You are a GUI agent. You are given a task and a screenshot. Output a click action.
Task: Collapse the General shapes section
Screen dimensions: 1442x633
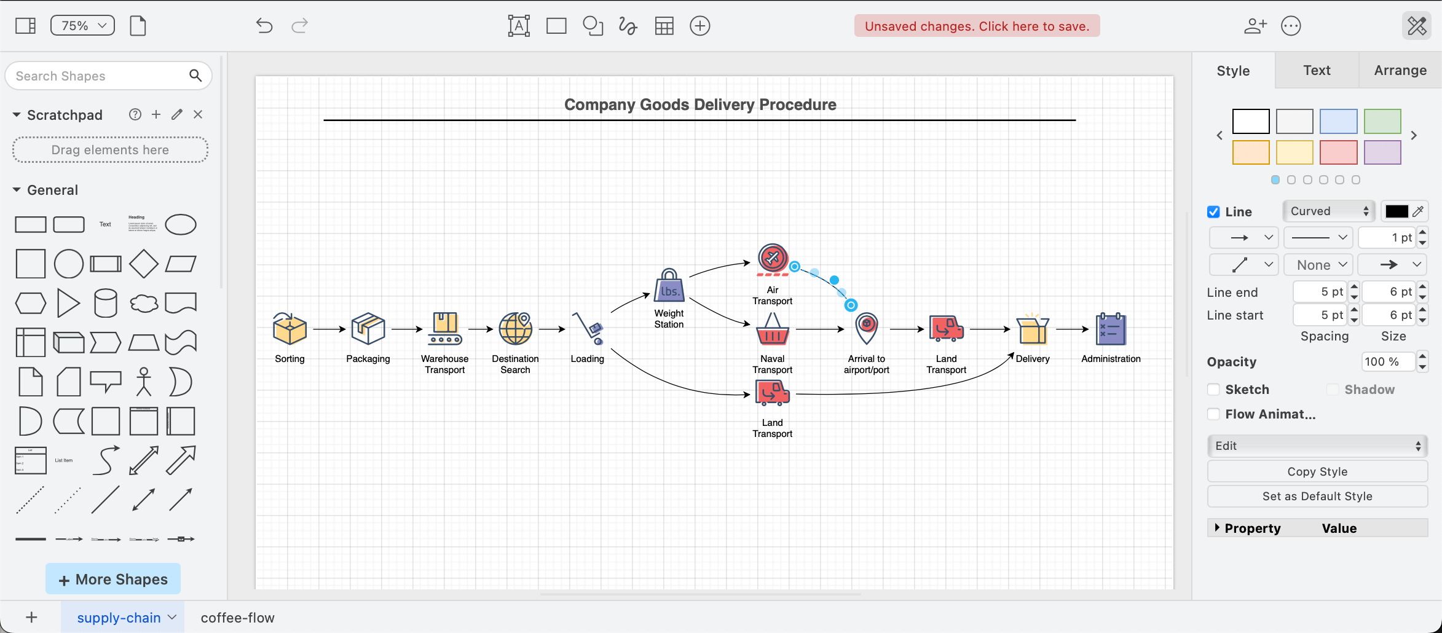[17, 190]
